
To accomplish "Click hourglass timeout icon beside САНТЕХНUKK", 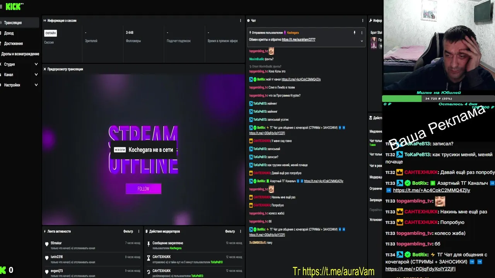I will pyautogui.click(x=148, y=258).
